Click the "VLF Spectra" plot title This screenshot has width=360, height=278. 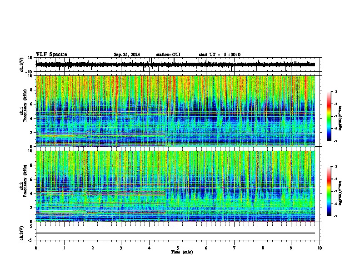click(x=51, y=55)
